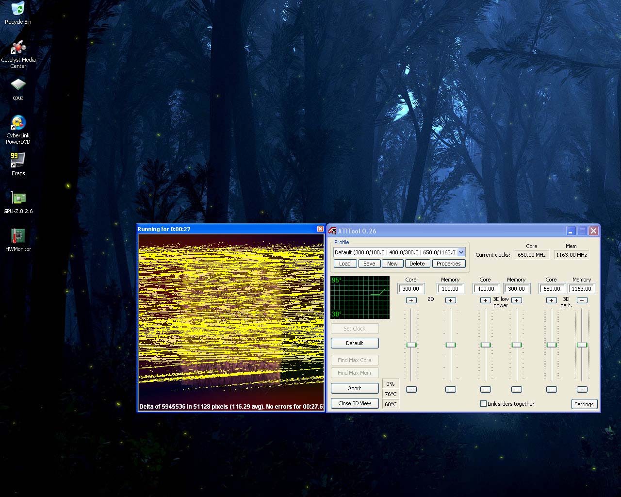621x497 pixels.
Task: Close the 3D view artifact scan window
Action: 320,229
